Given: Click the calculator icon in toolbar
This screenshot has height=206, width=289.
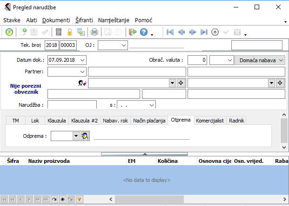Looking at the screenshot, I should [x=58, y=32].
